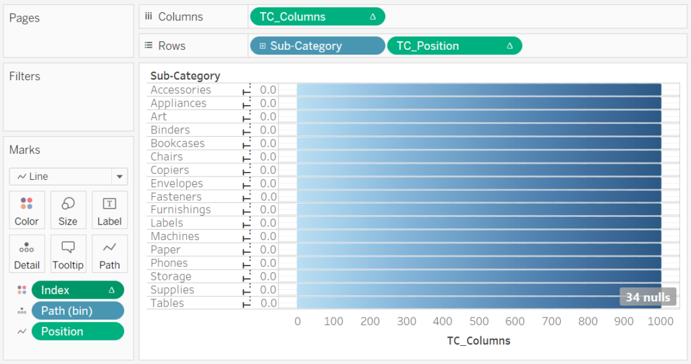Click the color icon beside Index pill
Screen dimensions: 691x364
click(x=22, y=290)
